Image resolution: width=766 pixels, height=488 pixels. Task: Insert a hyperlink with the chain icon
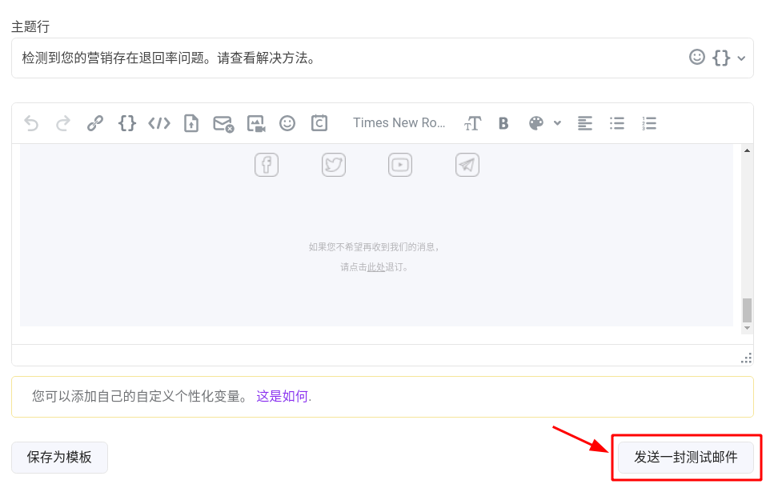point(94,123)
